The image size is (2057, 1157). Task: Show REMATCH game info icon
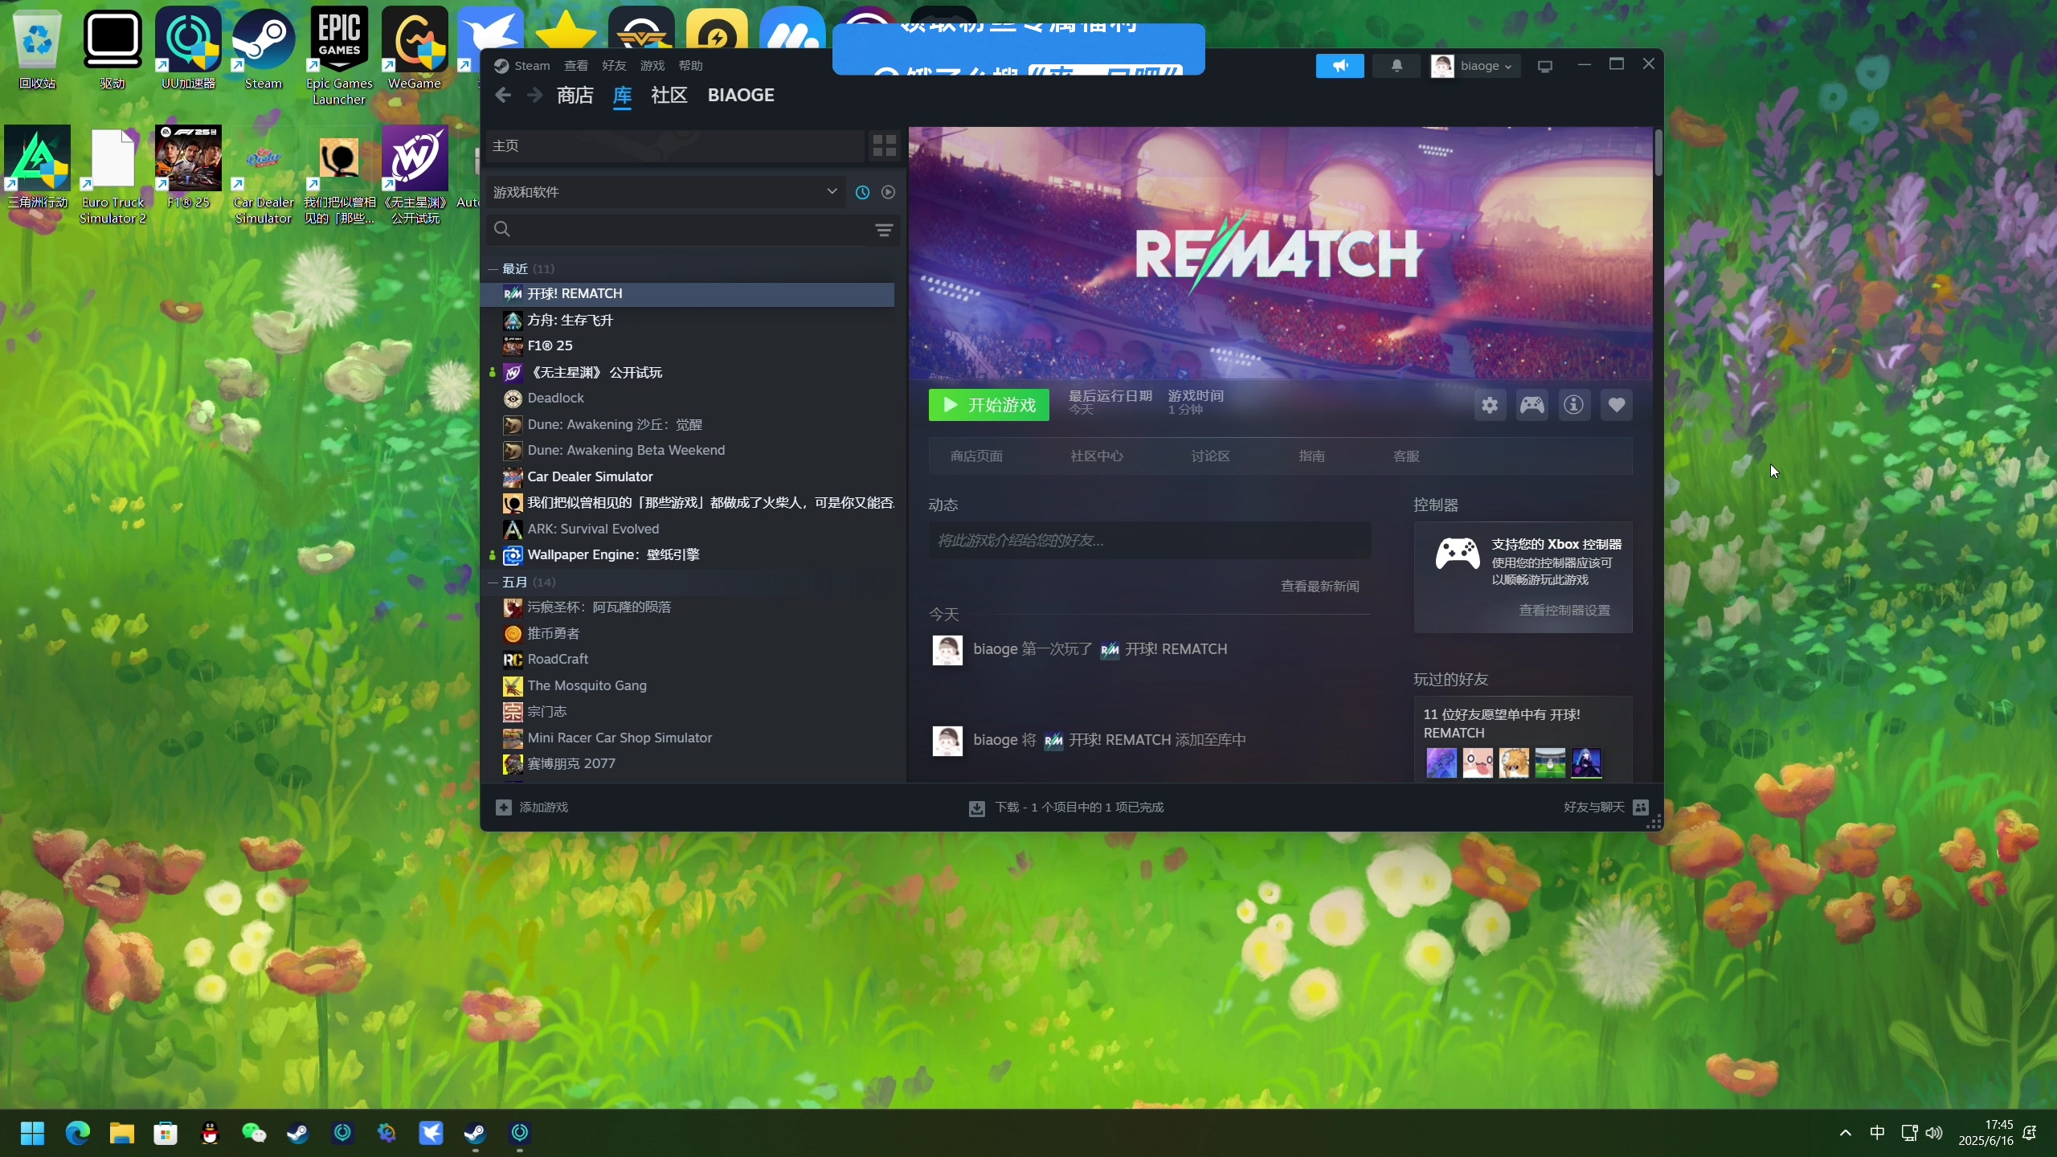pos(1573,405)
